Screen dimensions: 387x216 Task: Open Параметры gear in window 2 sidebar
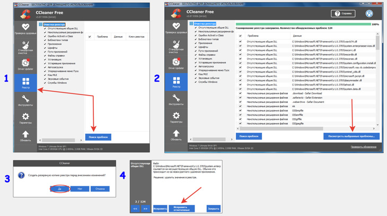[176, 115]
